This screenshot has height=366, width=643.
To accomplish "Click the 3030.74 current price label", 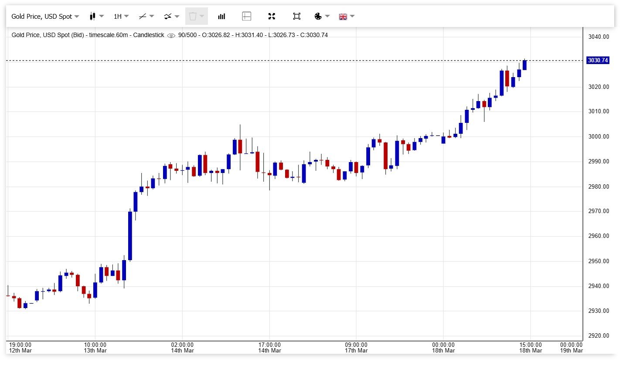I will tap(597, 61).
